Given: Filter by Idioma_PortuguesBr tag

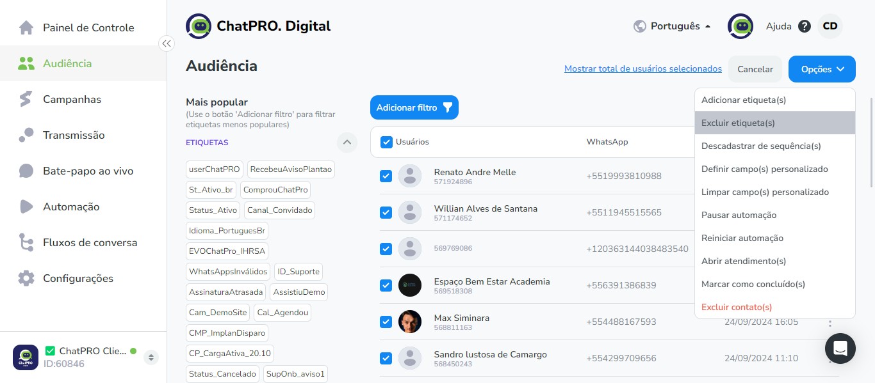Looking at the screenshot, I should pos(227,231).
